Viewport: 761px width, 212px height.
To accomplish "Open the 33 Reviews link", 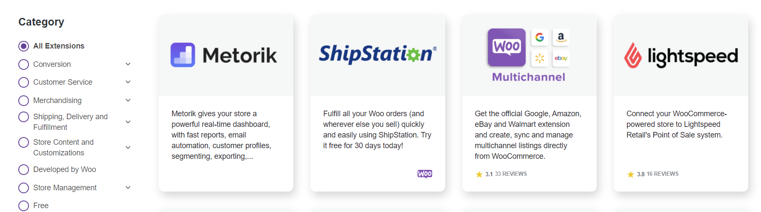I will coord(511,174).
